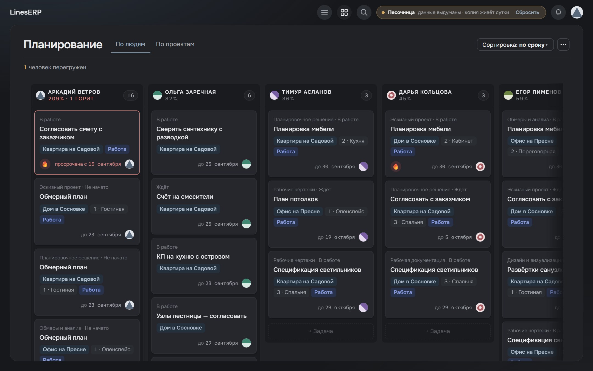The width and height of the screenshot is (593, 371).
Task: Click Дарья Кольцова avatar in column header
Action: tap(391, 95)
